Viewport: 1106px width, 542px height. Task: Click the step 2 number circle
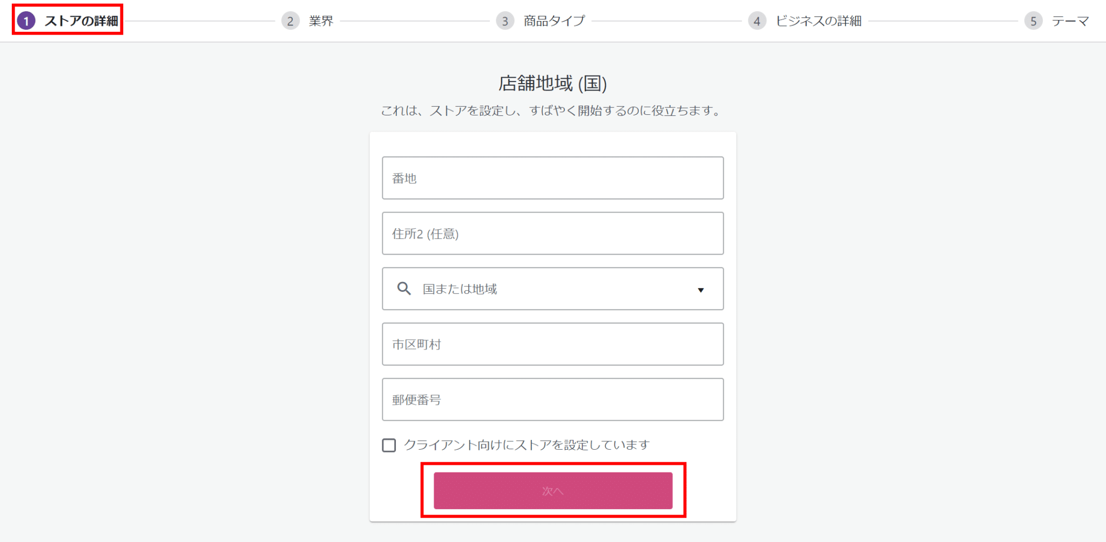(290, 21)
